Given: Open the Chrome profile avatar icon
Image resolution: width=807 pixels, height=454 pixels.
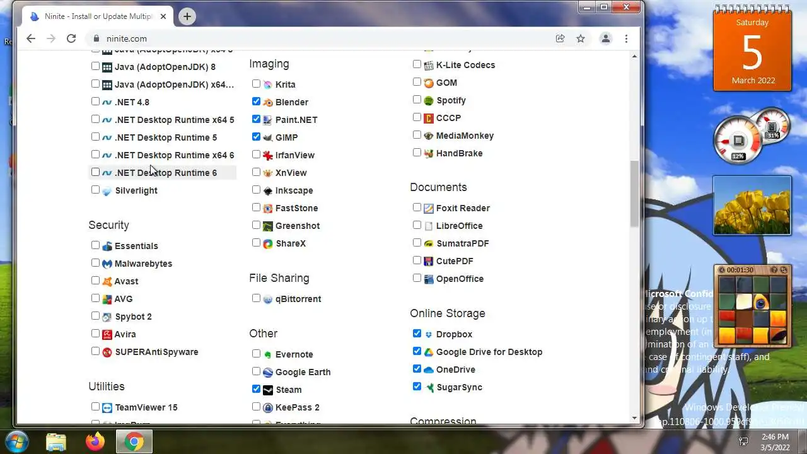Looking at the screenshot, I should [x=605, y=38].
